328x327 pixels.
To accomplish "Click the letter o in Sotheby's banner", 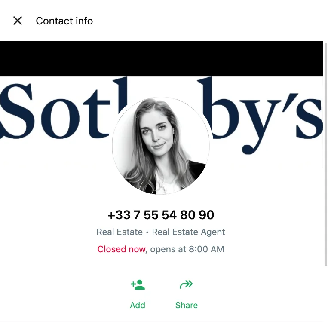I will (60, 119).
